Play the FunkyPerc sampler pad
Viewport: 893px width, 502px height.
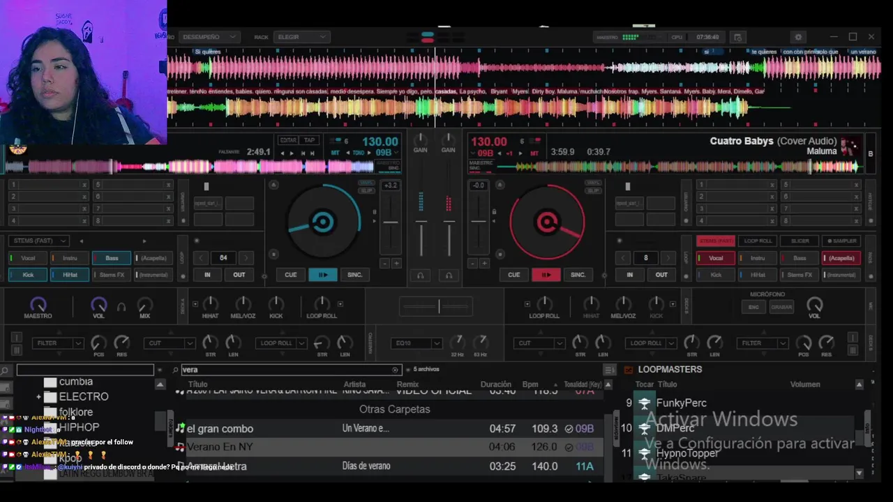[x=644, y=403]
